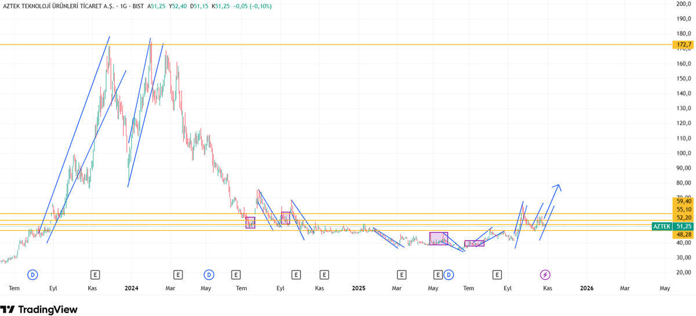Click the 2025 year label on time axis
696x316 pixels.
click(x=358, y=288)
